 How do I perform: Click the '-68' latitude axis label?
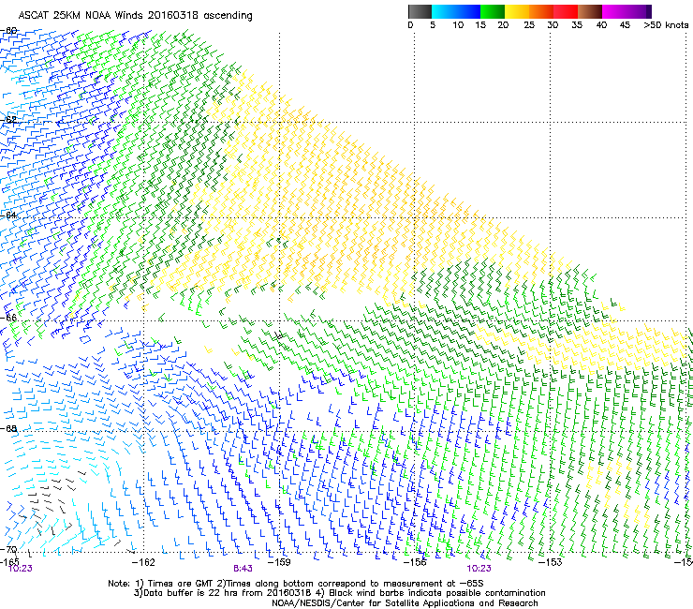pos(8,429)
